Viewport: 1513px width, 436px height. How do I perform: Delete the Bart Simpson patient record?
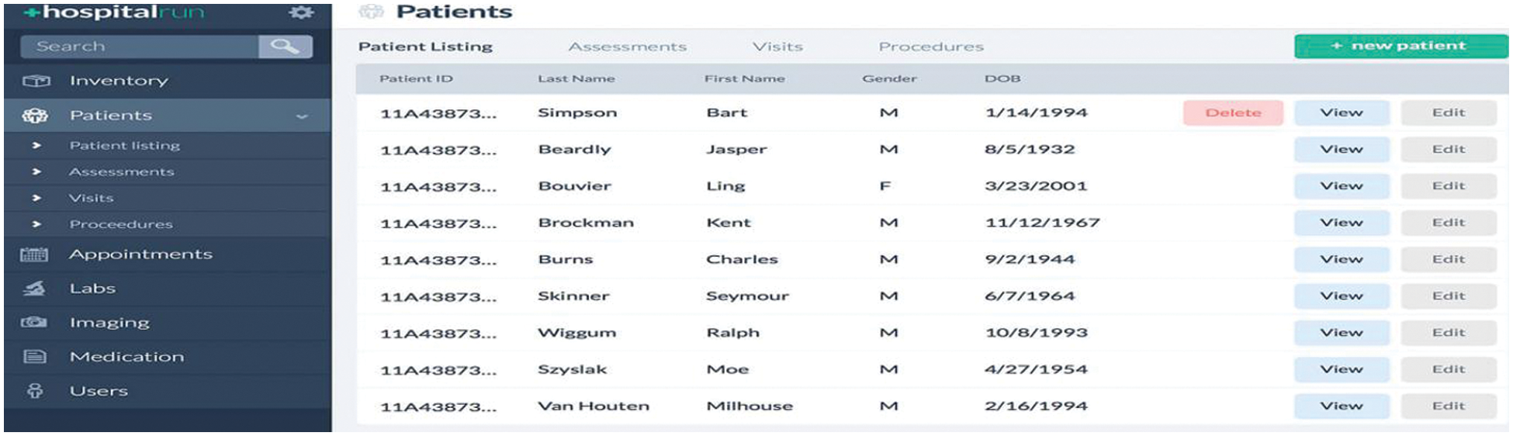1232,113
